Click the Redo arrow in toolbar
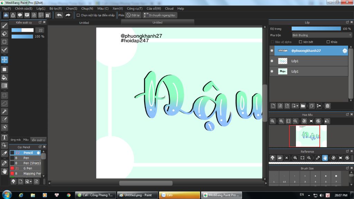Viewport: 354px width, 199px height. [68, 15]
